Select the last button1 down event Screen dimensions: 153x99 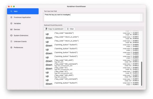coord(92,84)
